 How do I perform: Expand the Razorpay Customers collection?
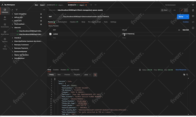tap(12, 45)
